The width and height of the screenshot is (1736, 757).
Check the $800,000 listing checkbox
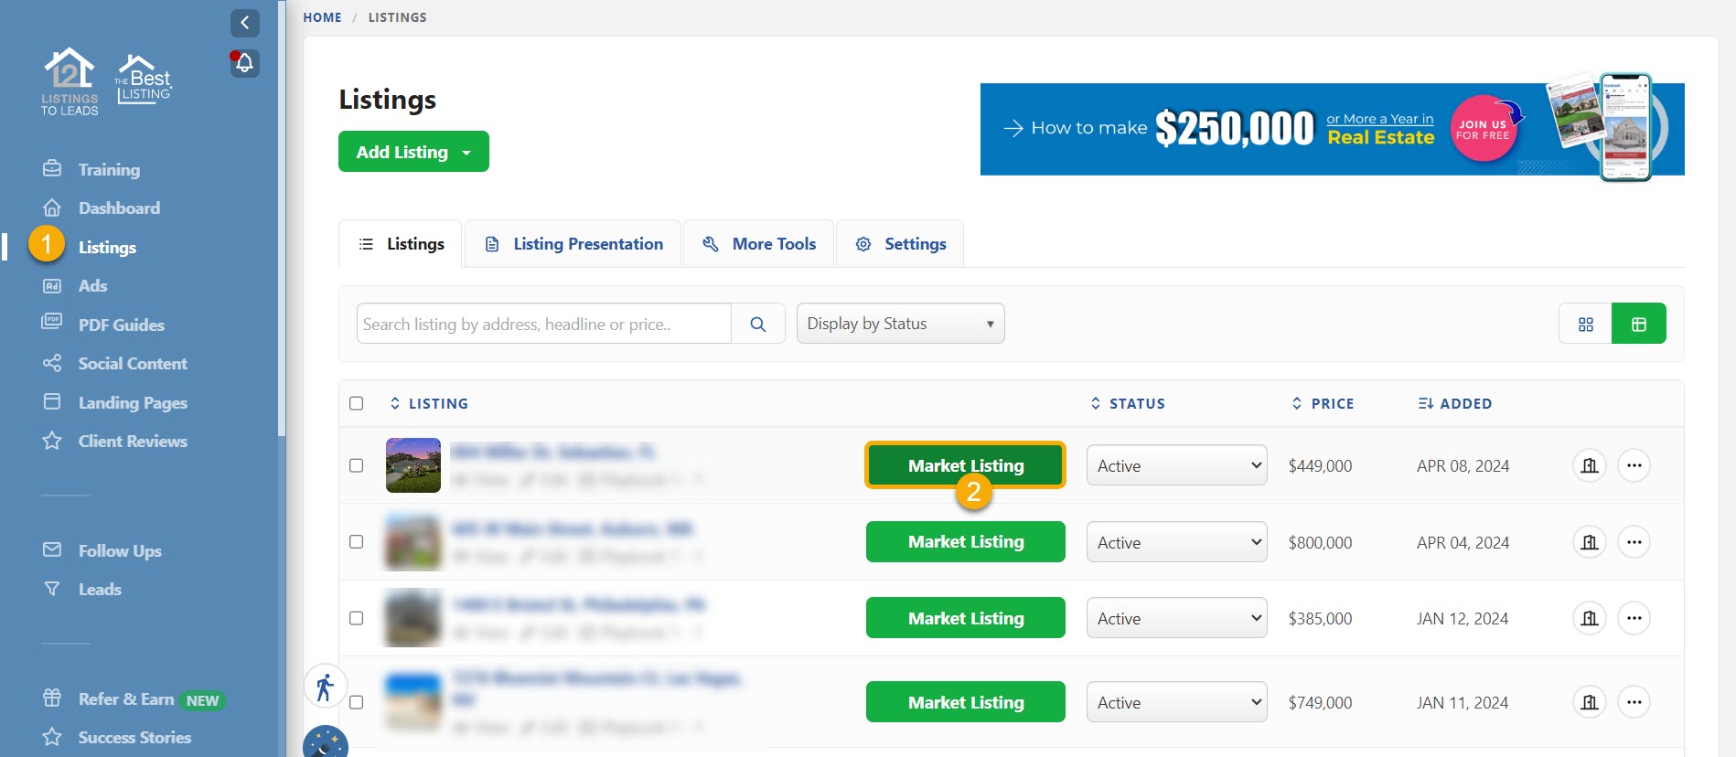click(357, 542)
